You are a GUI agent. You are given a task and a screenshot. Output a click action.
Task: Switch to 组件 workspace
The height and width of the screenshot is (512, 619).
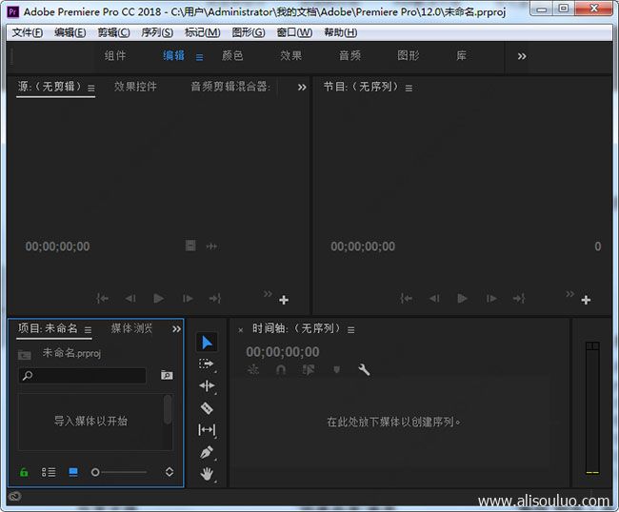(115, 55)
